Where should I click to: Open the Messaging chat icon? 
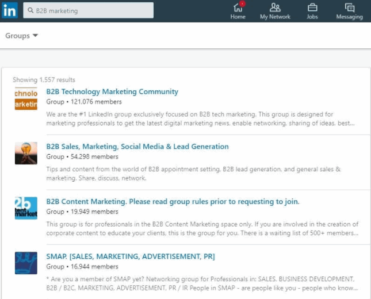(350, 7)
